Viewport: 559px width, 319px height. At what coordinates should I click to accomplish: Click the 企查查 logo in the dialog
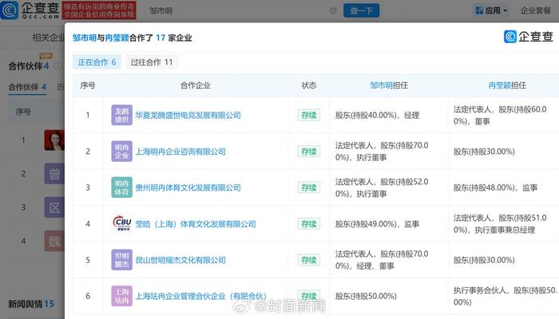[529, 37]
